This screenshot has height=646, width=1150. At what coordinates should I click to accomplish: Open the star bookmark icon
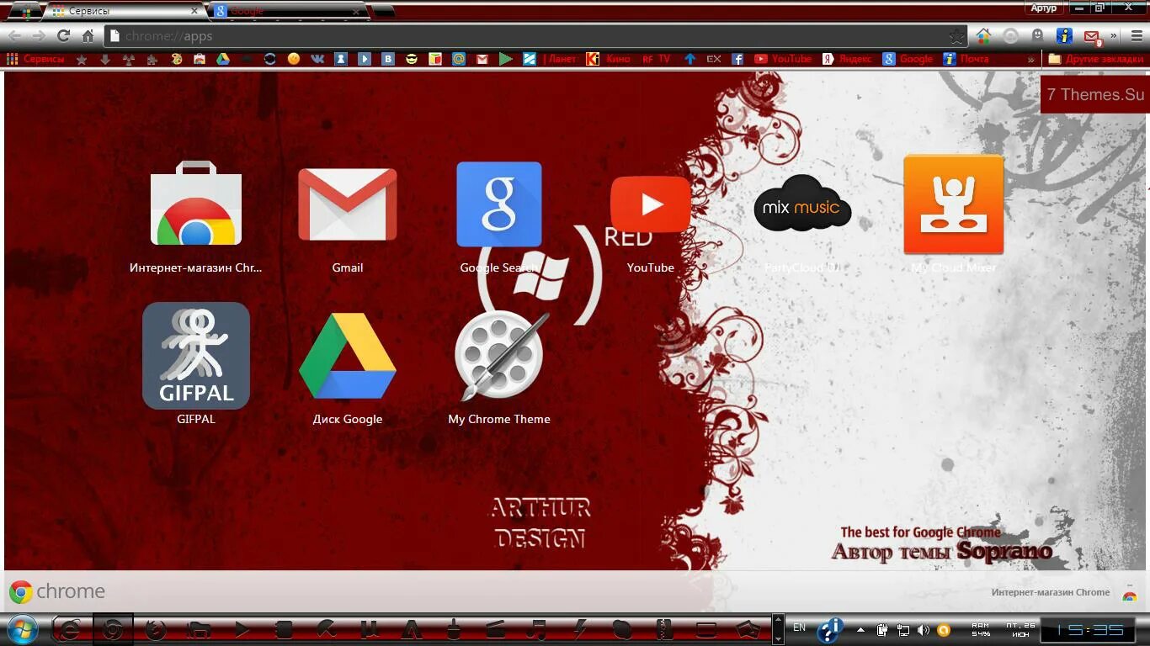point(82,59)
